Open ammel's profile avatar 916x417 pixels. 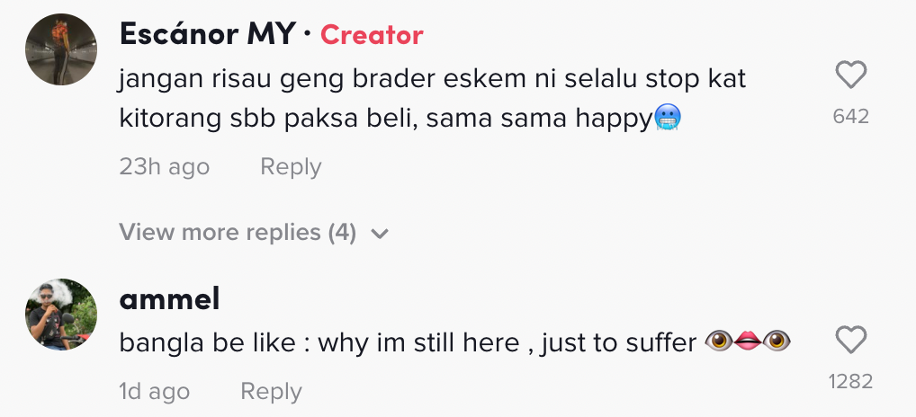click(61, 314)
